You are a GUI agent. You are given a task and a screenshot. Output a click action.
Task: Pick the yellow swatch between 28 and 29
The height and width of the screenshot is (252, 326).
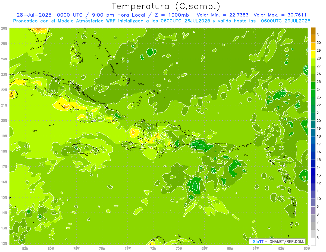[x=313, y=54]
